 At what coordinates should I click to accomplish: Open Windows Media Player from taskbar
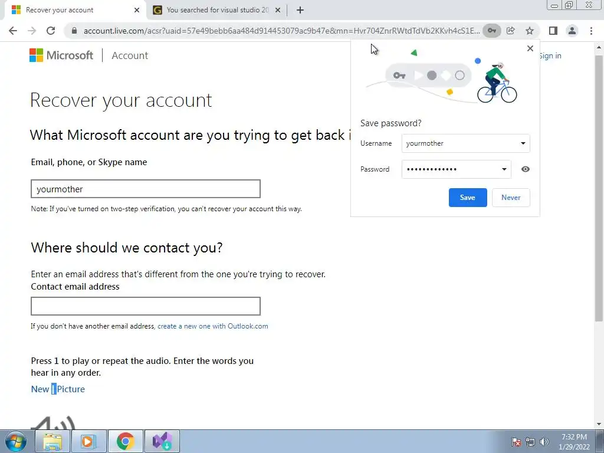tap(88, 441)
